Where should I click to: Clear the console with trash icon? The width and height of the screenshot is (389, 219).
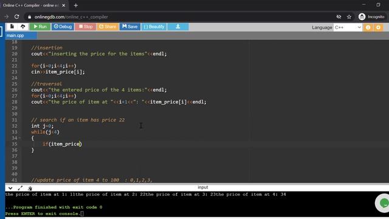(x=30, y=189)
